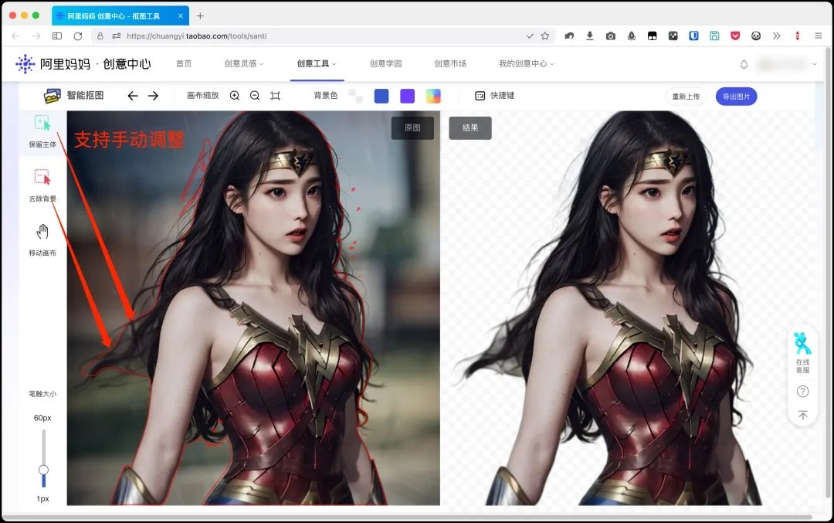Choose the blue background color
The width and height of the screenshot is (834, 523).
click(381, 96)
